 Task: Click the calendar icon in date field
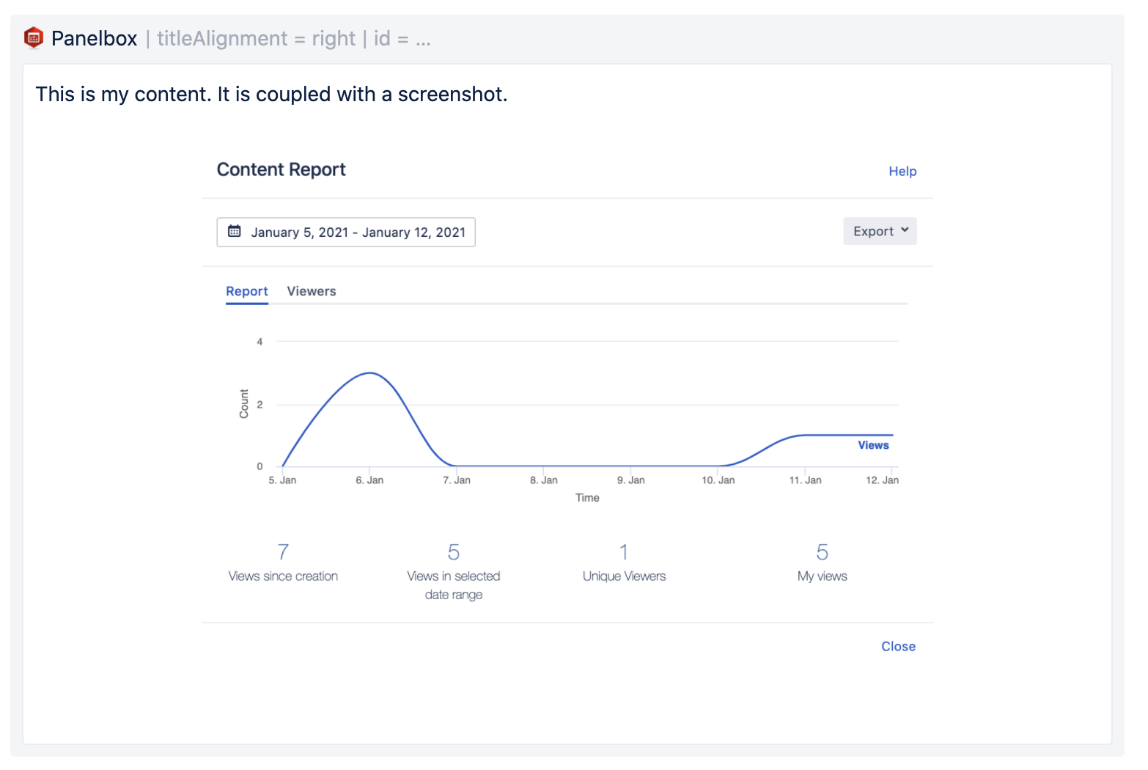point(235,232)
